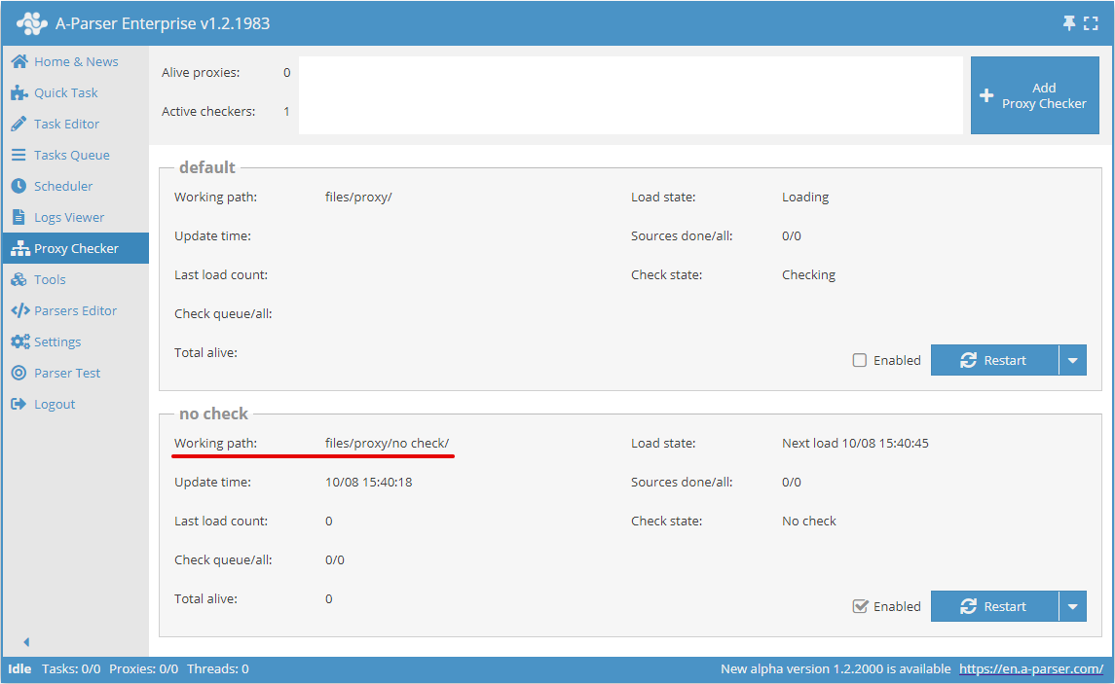Collapse the sidebar with the left arrow

tap(26, 642)
